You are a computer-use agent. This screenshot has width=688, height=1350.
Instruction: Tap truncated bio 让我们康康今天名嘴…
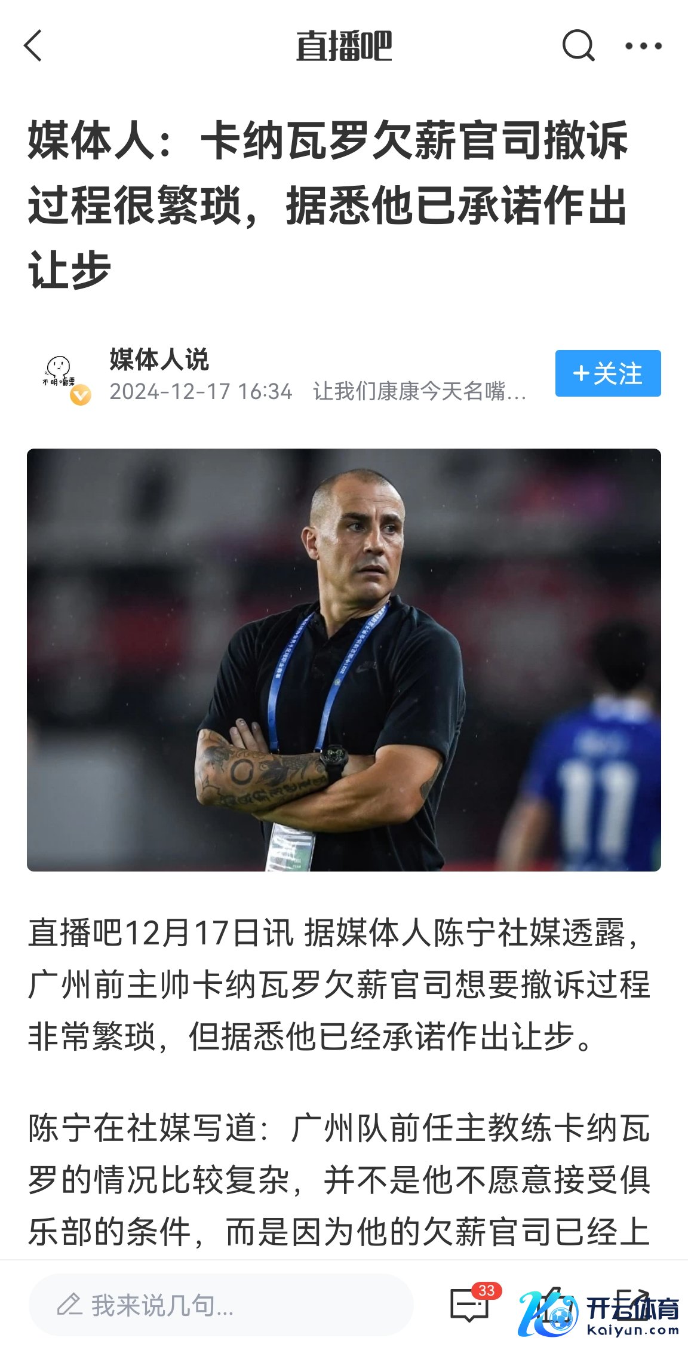[x=420, y=391]
